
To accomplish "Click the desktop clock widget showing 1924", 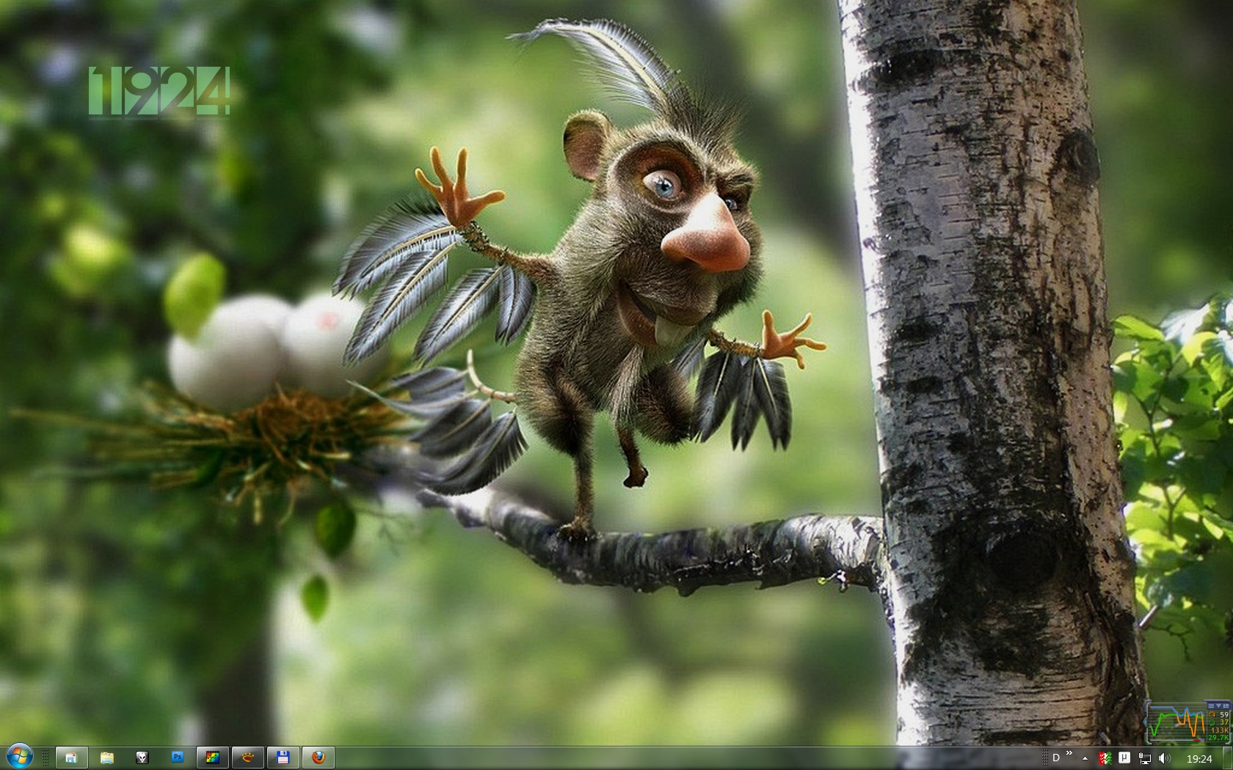I will pos(159,91).
